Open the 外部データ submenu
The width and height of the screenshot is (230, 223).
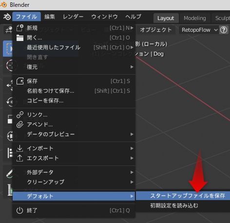(x=74, y=172)
